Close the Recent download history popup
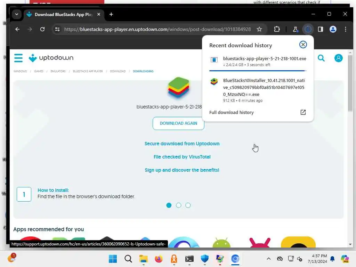The width and height of the screenshot is (356, 267). point(303,44)
